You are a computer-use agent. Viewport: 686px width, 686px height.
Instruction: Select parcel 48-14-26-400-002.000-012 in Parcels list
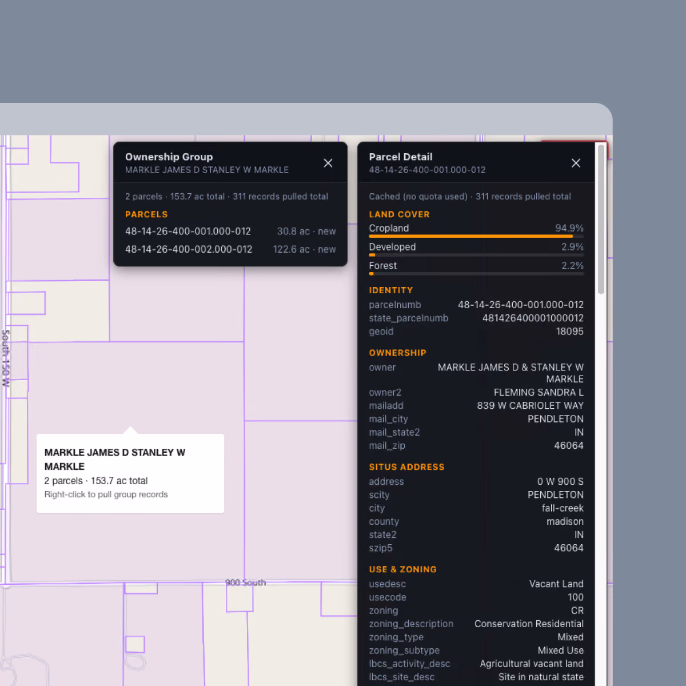click(230, 249)
